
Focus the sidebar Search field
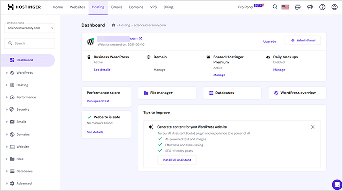(x=30, y=43)
